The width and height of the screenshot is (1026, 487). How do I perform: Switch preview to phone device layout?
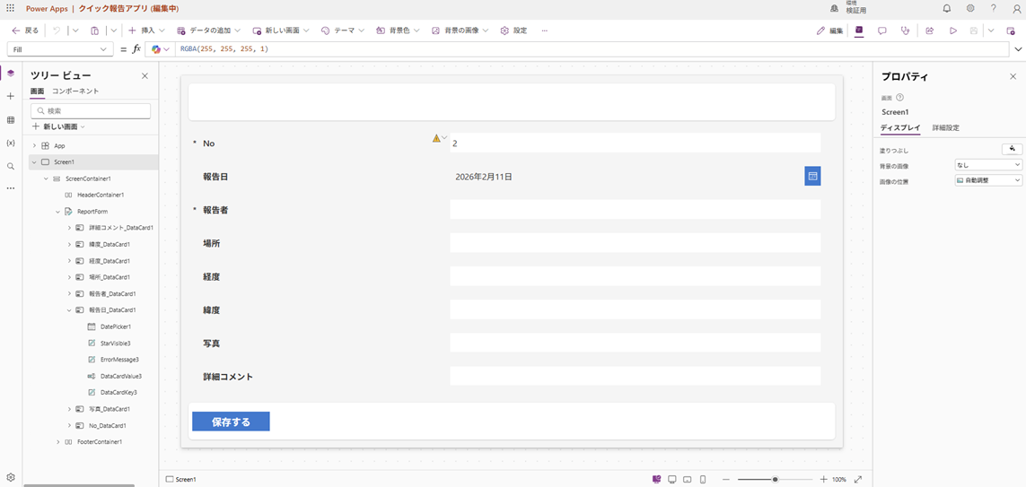[x=701, y=480]
